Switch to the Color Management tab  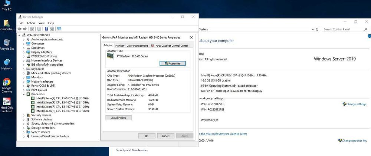[137, 46]
